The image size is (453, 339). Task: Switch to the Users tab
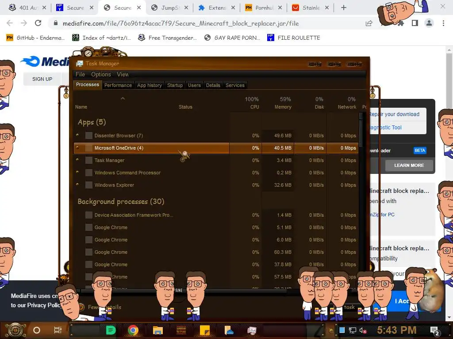[194, 85]
